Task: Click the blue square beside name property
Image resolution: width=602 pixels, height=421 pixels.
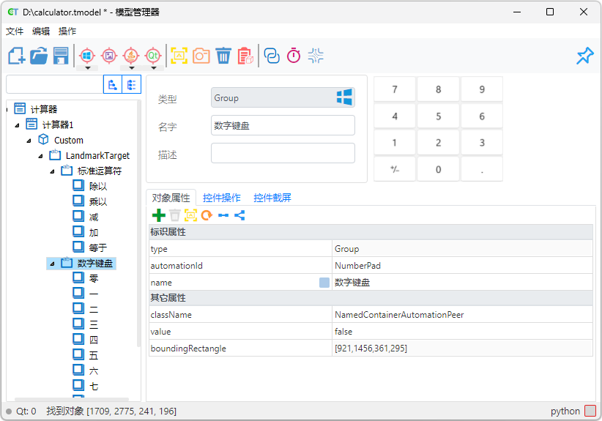Action: click(x=324, y=283)
